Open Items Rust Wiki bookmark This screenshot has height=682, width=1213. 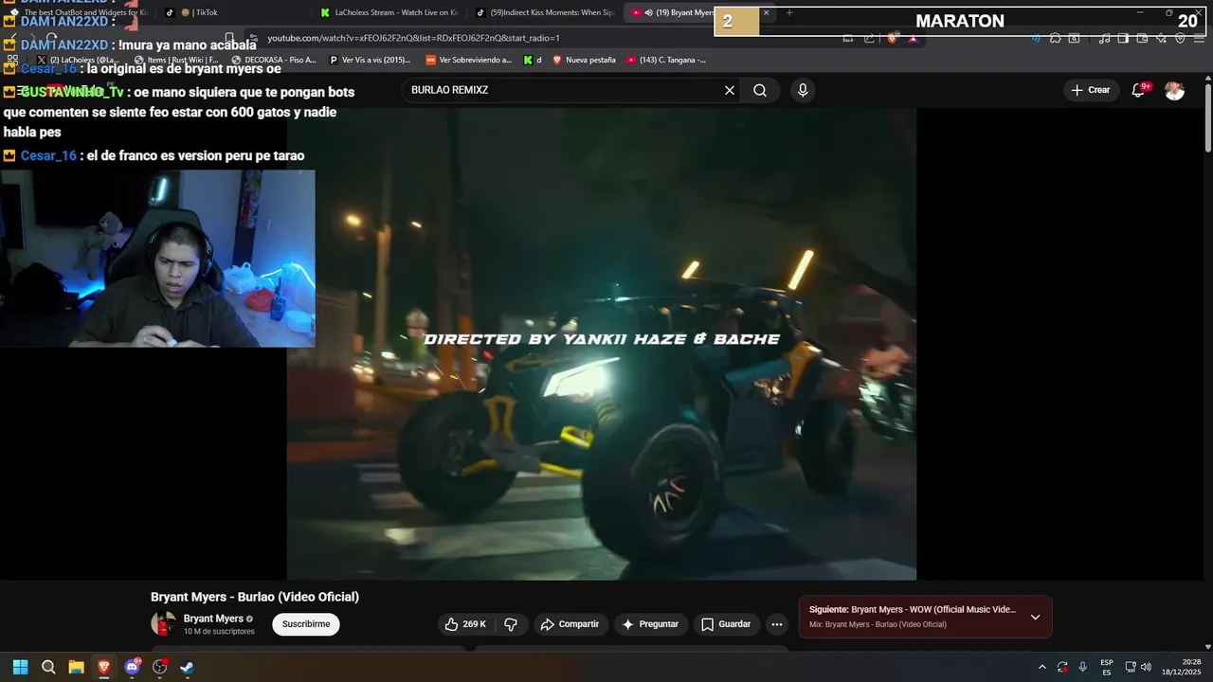click(x=176, y=60)
